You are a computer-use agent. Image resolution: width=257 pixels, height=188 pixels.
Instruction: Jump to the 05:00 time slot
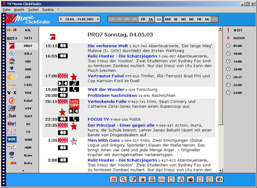tap(234, 46)
